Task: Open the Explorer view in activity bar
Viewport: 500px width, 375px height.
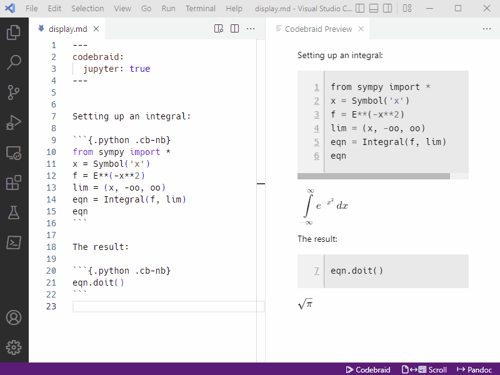Action: coord(13,32)
